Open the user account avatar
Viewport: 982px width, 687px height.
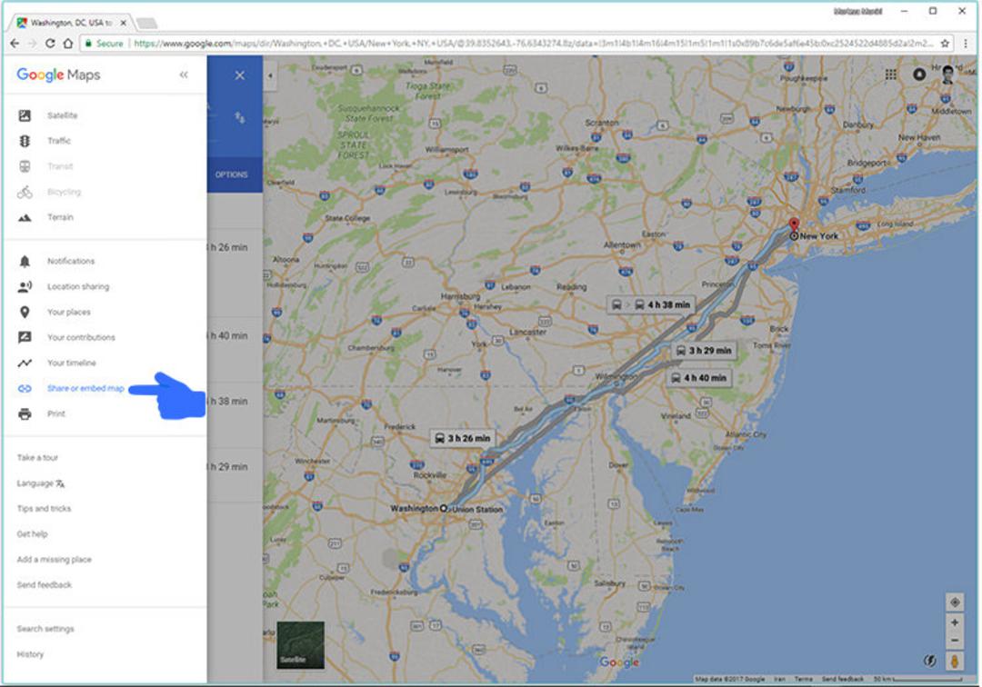pos(947,75)
